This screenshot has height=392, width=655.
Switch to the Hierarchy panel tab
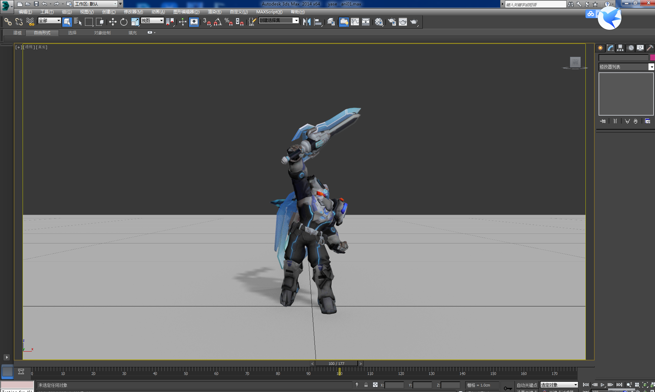(x=620, y=48)
